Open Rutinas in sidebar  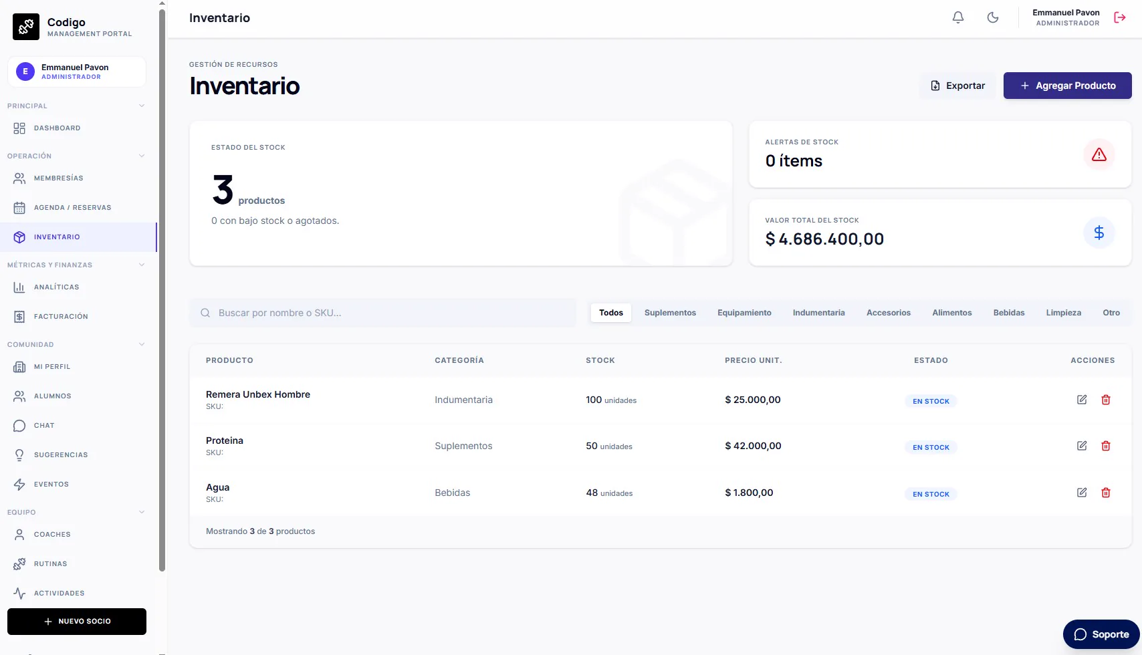pyautogui.click(x=78, y=564)
